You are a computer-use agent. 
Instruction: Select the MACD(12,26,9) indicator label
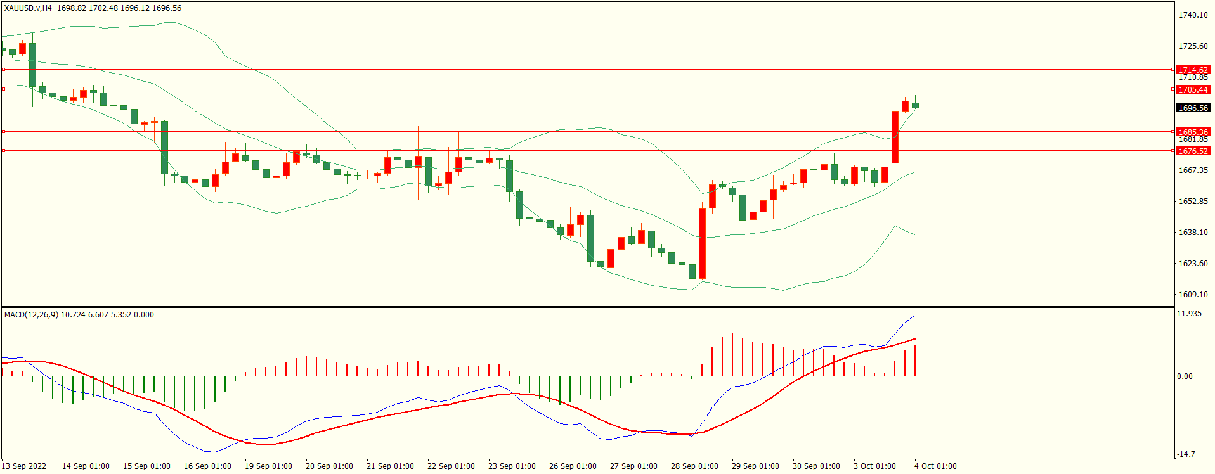(31, 314)
